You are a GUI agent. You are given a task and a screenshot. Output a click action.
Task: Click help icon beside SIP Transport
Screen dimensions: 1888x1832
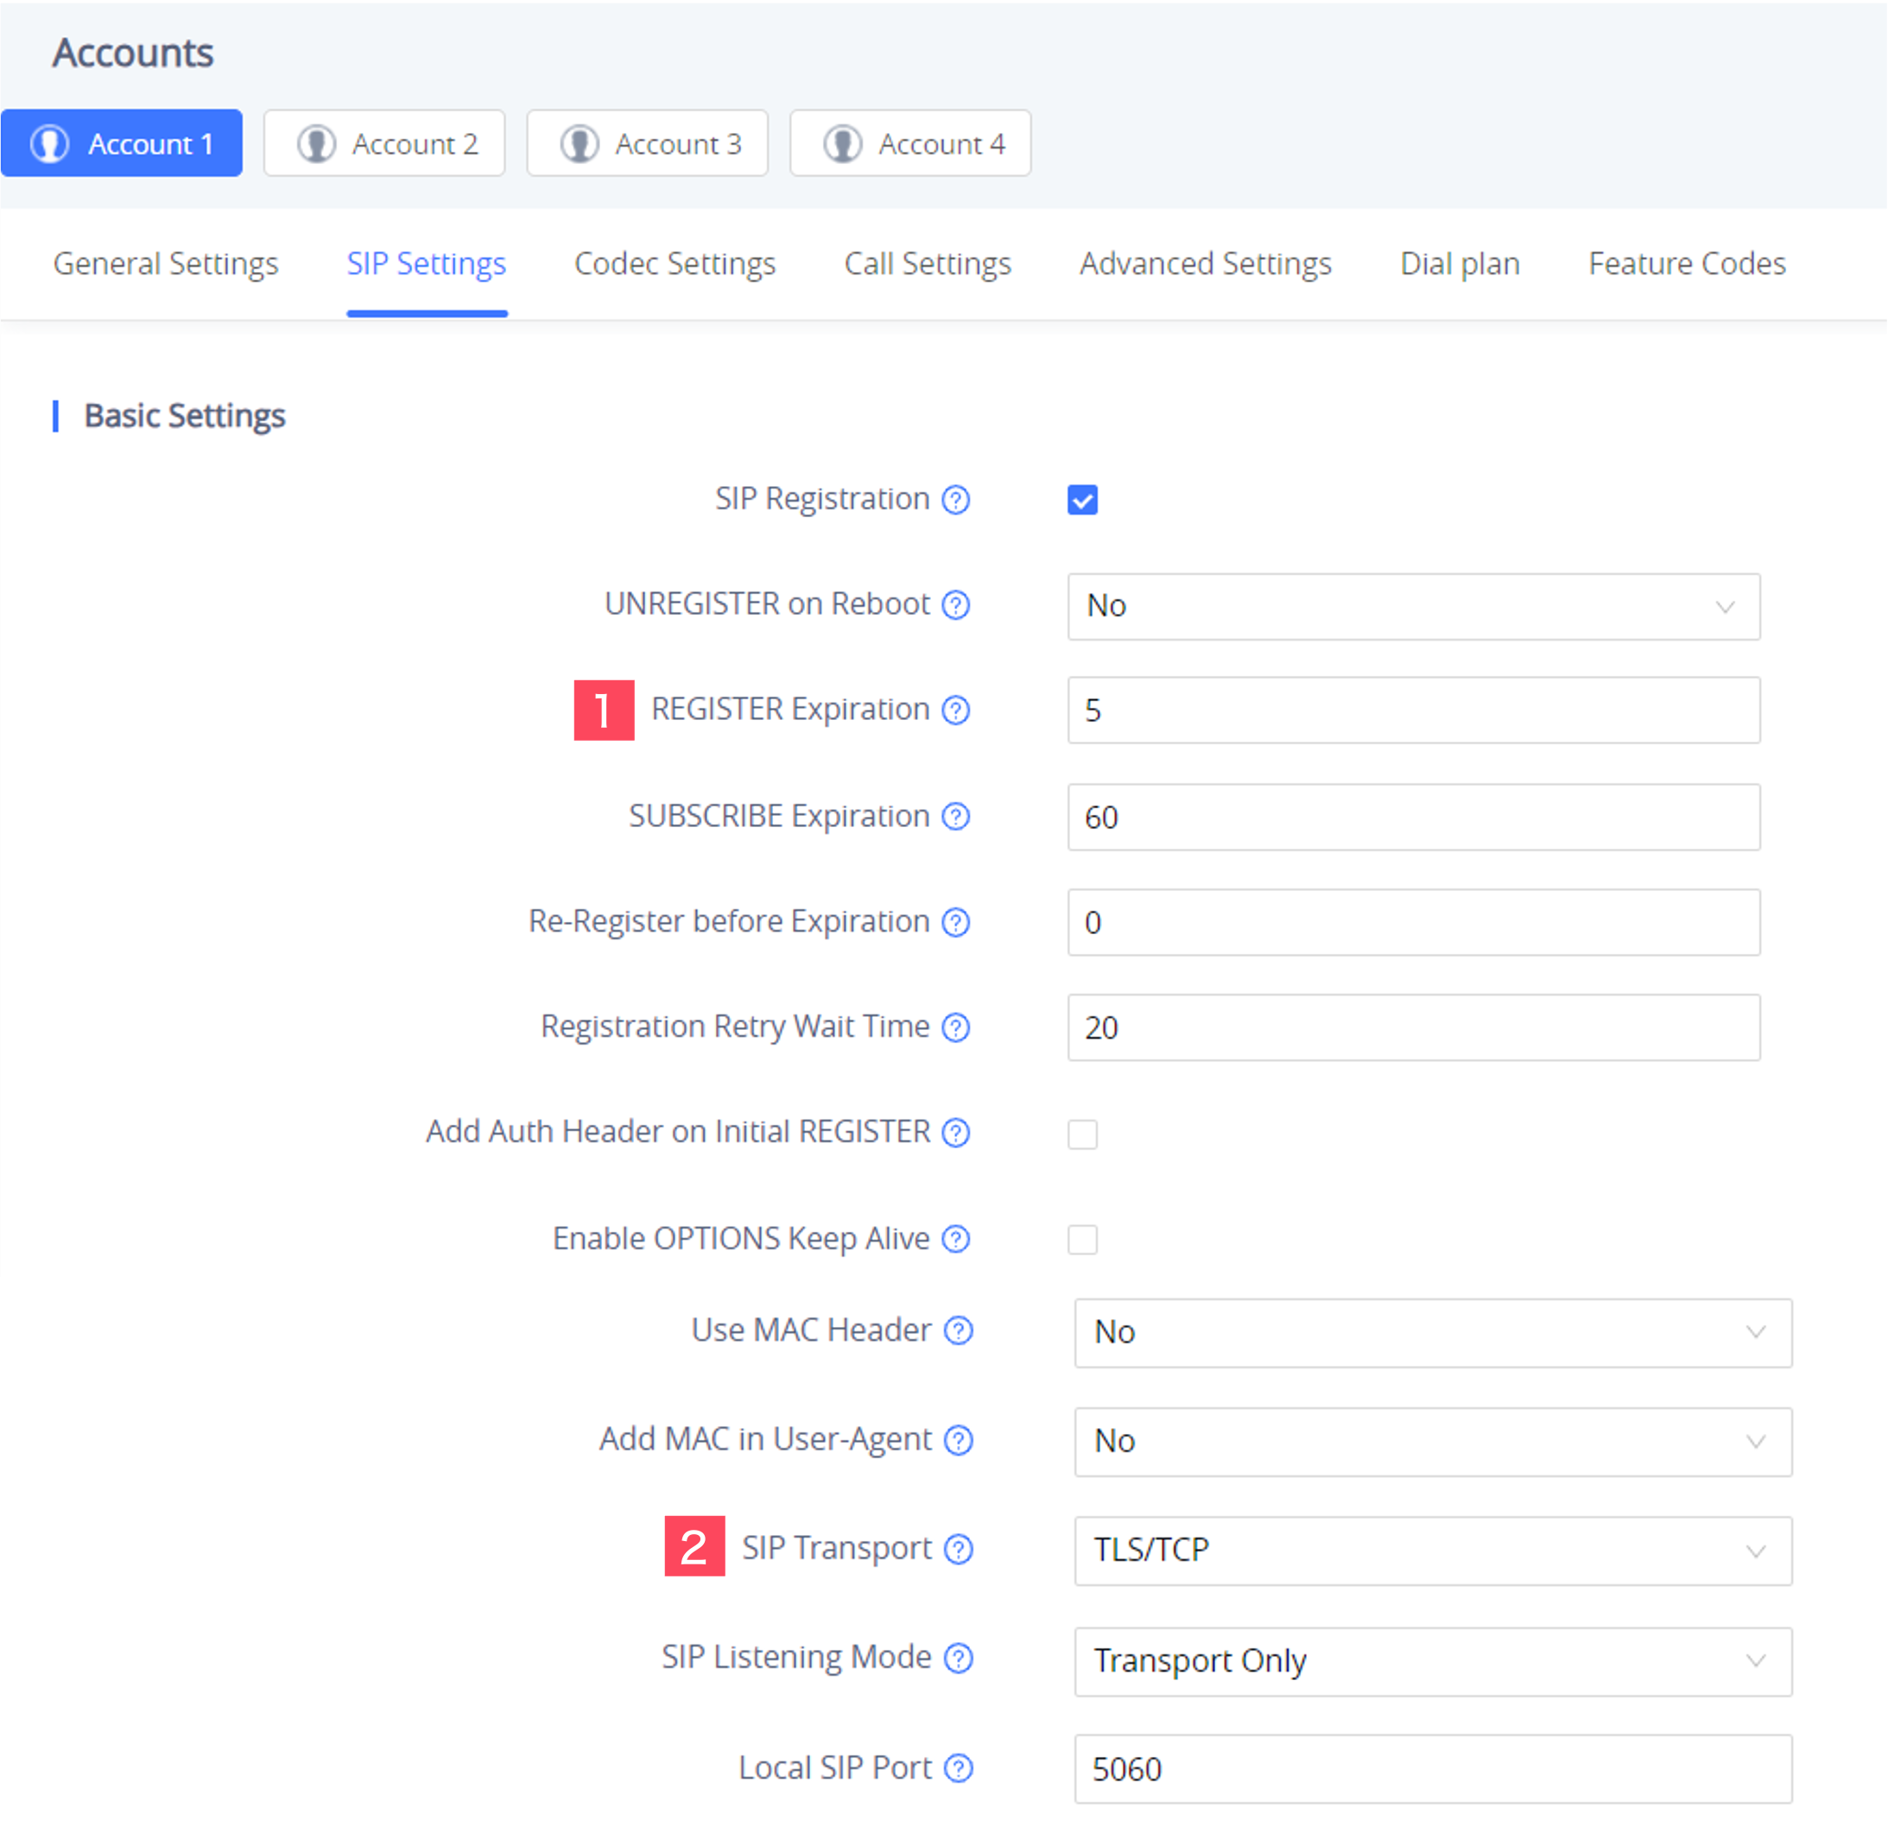959,1549
